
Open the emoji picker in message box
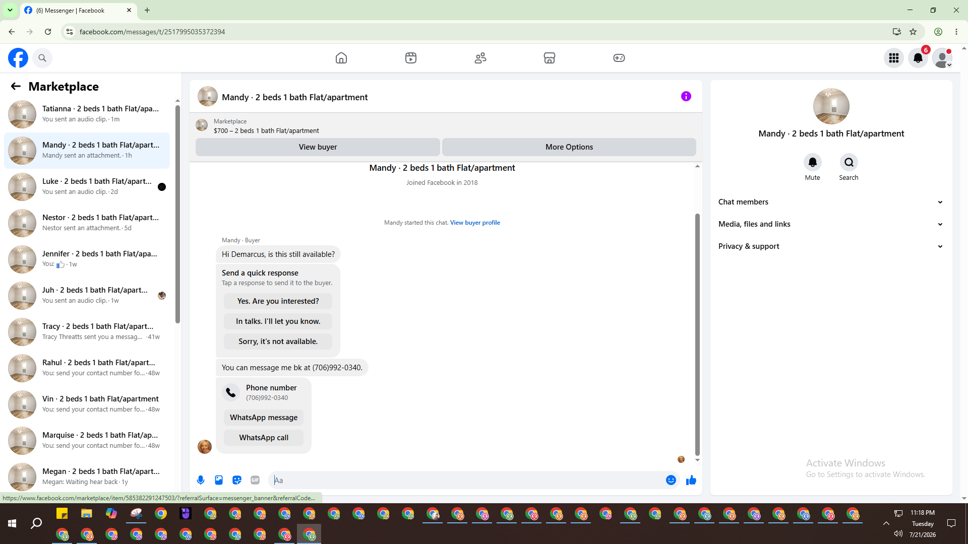pos(671,480)
